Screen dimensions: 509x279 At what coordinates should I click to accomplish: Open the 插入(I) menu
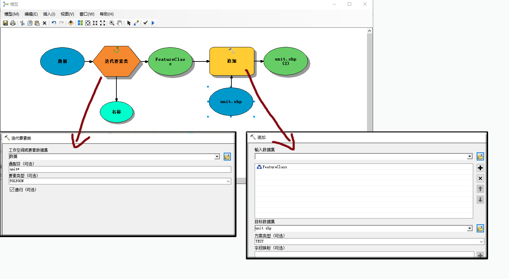pos(49,14)
